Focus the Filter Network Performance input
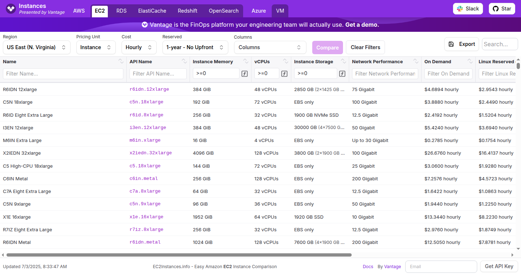Viewport: 521px width, 275px height. 385,74
